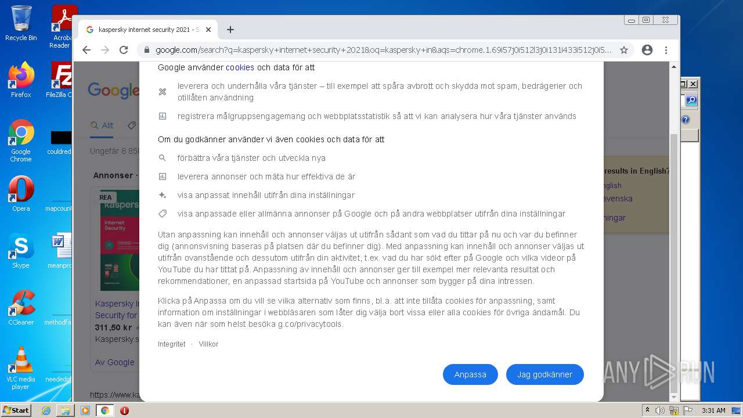Image resolution: width=743 pixels, height=418 pixels.
Task: Click the address bar URL field
Action: pos(383,50)
